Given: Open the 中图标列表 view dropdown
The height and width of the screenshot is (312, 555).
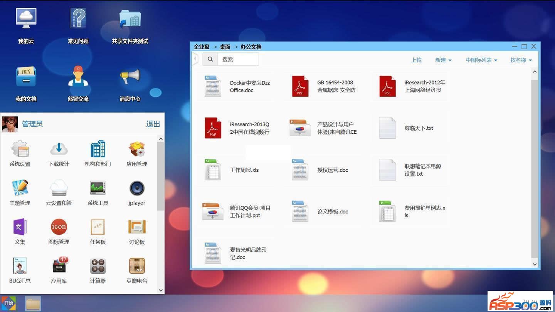Looking at the screenshot, I should [481, 60].
